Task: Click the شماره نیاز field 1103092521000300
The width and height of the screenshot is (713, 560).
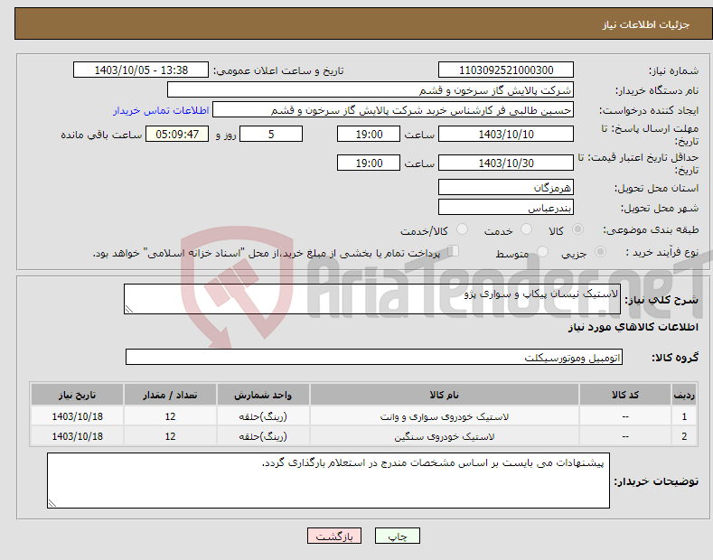Action: pos(506,70)
